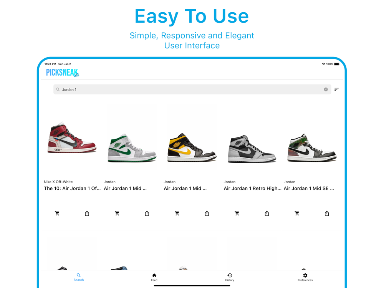Share the yellow Air Jordan 1 Mid

click(x=207, y=213)
